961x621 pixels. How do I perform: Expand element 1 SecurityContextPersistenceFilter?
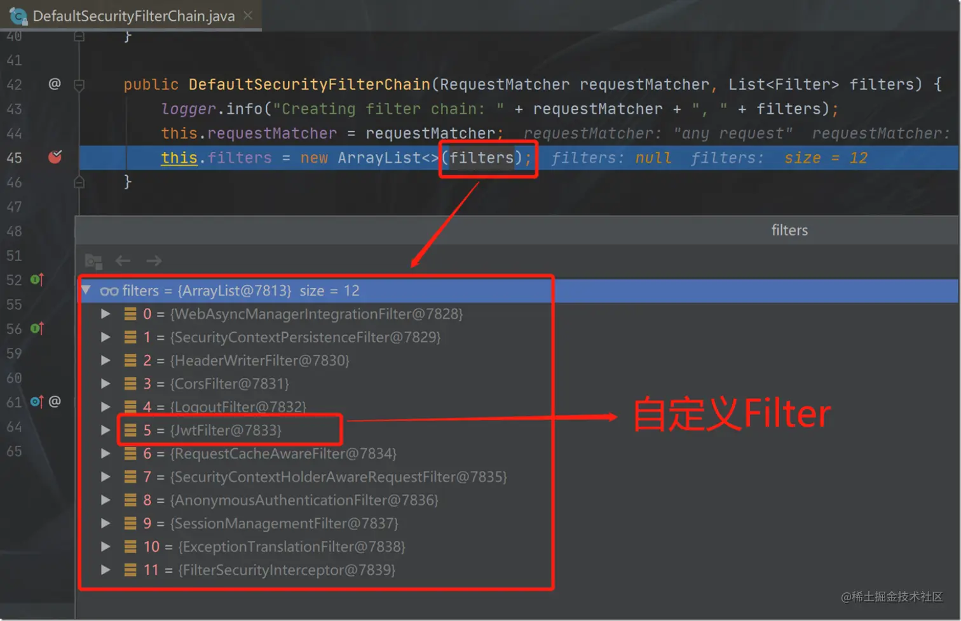pos(106,337)
